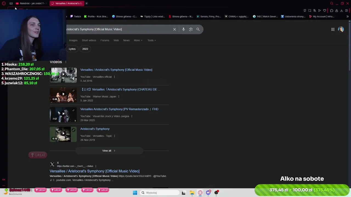
Task: Switch to the Images search tab
Action: pyautogui.click(x=73, y=40)
